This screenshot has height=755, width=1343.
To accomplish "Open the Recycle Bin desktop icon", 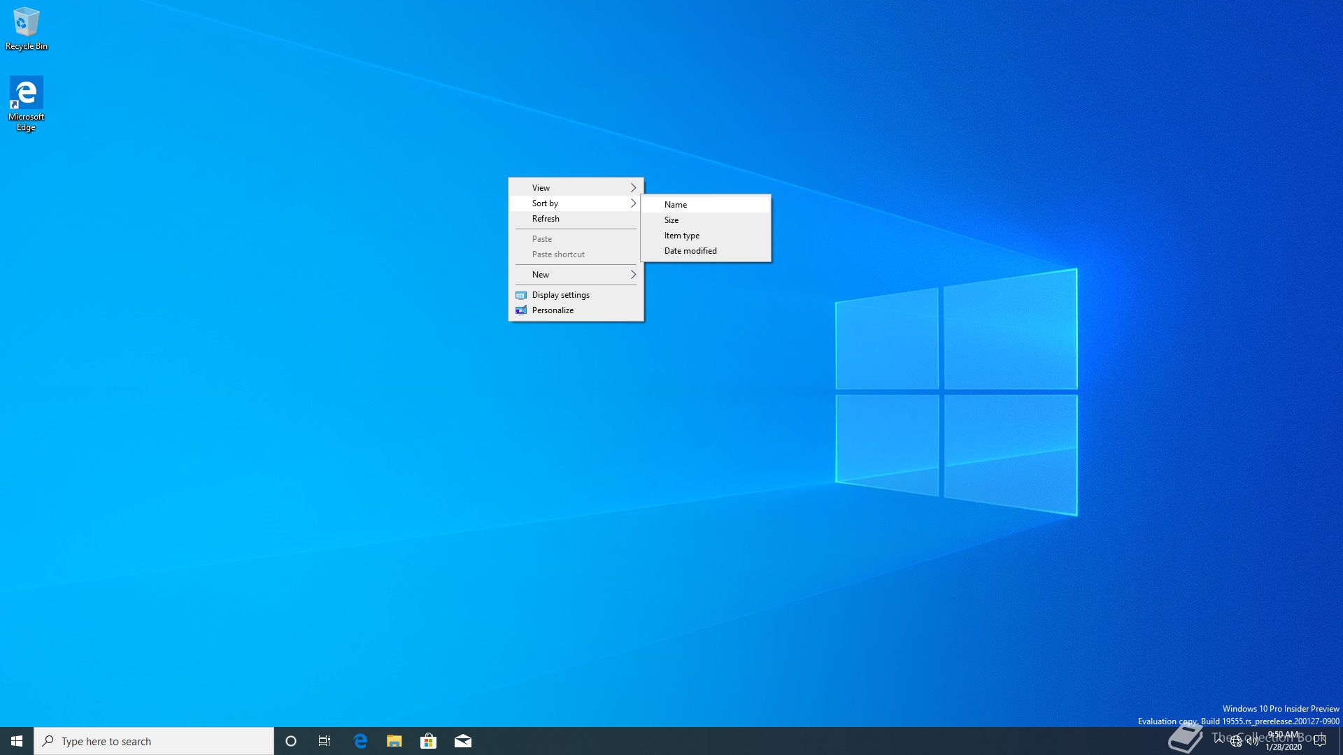I will 26,28.
